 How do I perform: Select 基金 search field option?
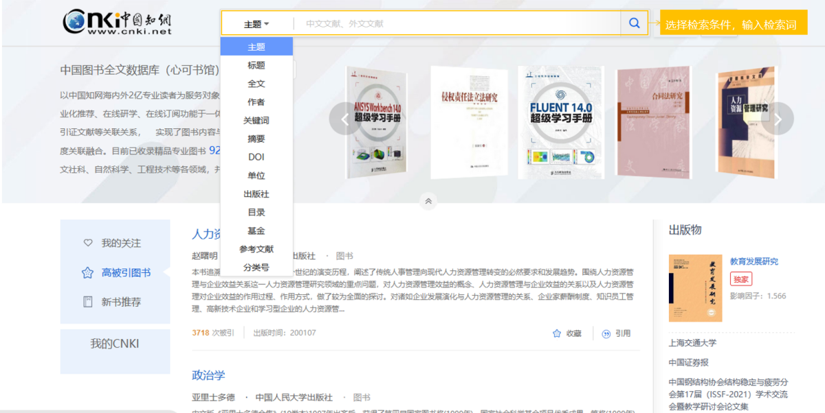tap(256, 231)
